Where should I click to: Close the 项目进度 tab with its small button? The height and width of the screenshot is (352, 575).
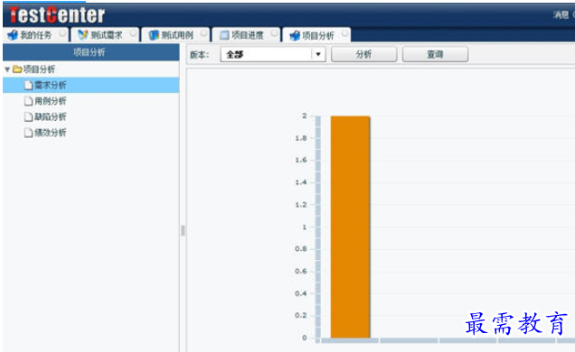tap(274, 33)
